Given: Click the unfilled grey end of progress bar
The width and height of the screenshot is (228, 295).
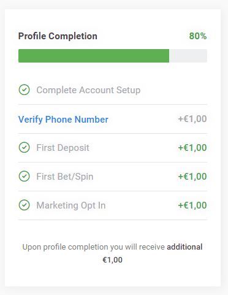Looking at the screenshot, I should [188, 56].
